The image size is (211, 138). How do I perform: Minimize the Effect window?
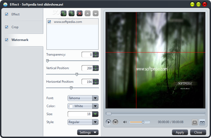pyautogui.click(x=192, y=5)
